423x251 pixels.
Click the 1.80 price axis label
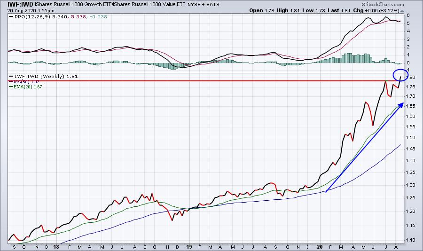click(x=412, y=78)
